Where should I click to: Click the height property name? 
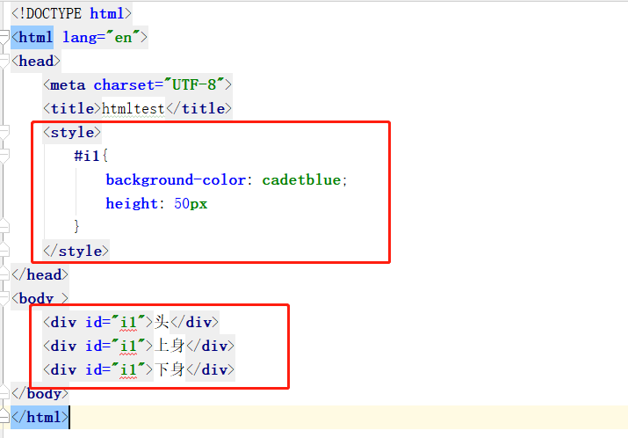click(132, 203)
